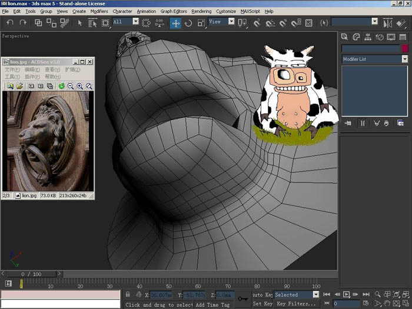Switch to the Create command panel tab
The image size is (412, 309).
tap(344, 37)
